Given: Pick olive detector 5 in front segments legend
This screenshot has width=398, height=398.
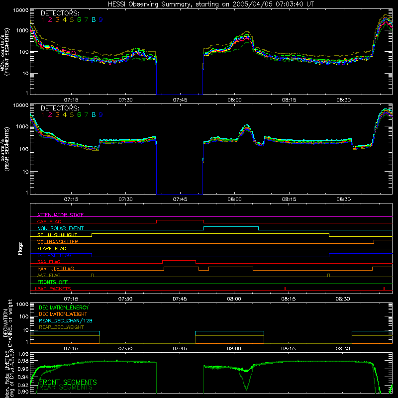Looking at the screenshot, I should [72, 20].
